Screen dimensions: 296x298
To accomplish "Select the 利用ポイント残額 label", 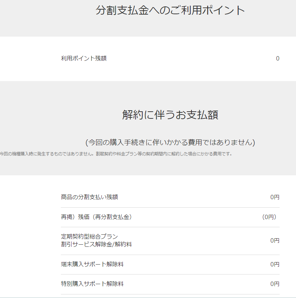I will coord(84,58).
